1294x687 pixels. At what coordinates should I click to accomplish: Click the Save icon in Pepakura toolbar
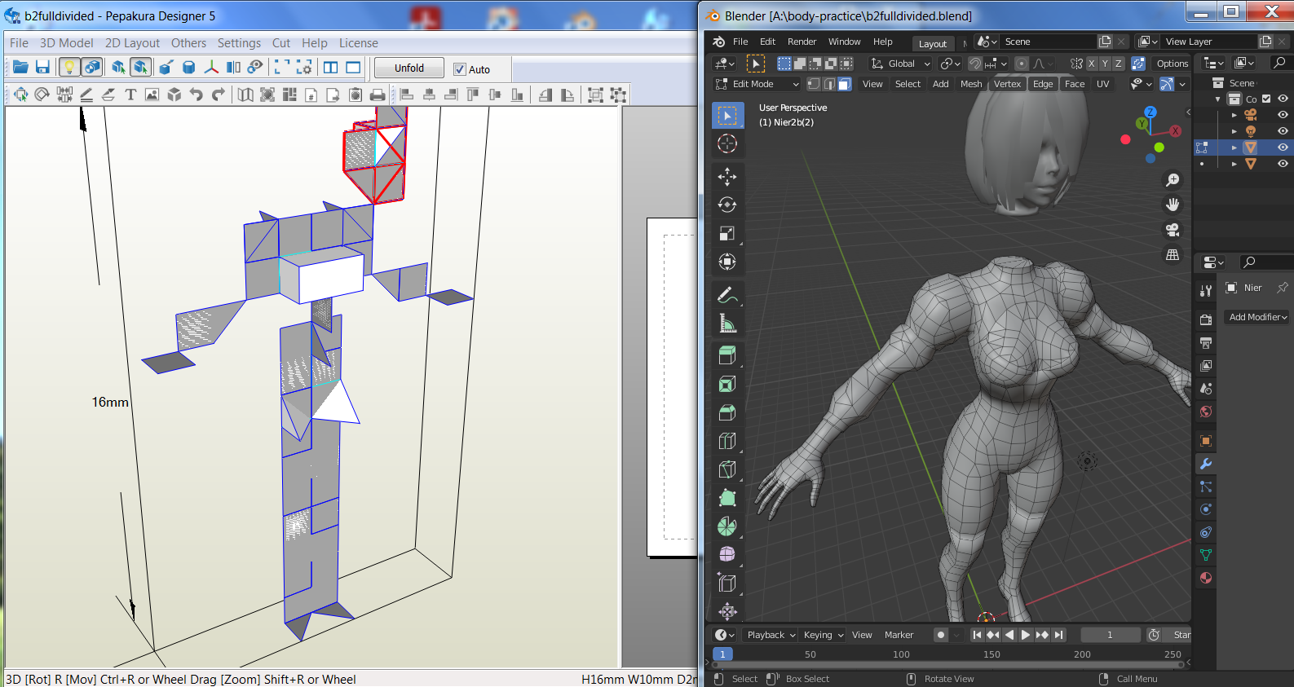pos(42,68)
